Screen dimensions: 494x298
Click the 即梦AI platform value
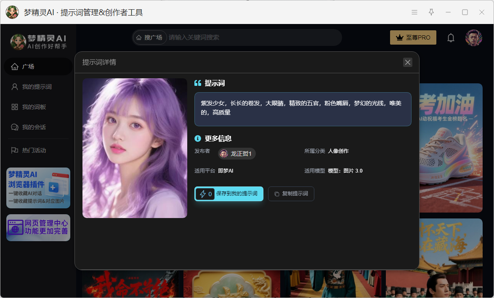(x=226, y=171)
